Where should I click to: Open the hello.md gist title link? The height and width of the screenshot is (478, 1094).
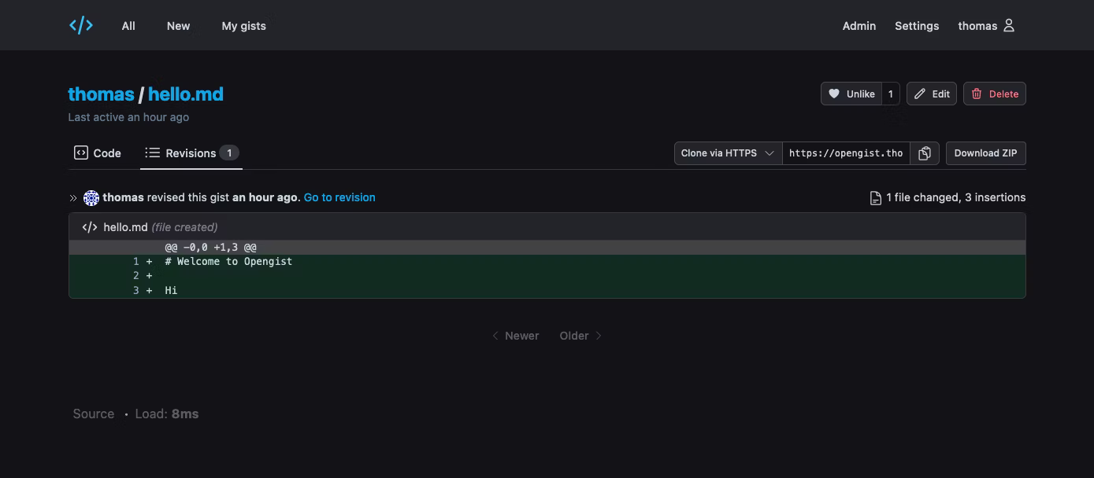(186, 94)
